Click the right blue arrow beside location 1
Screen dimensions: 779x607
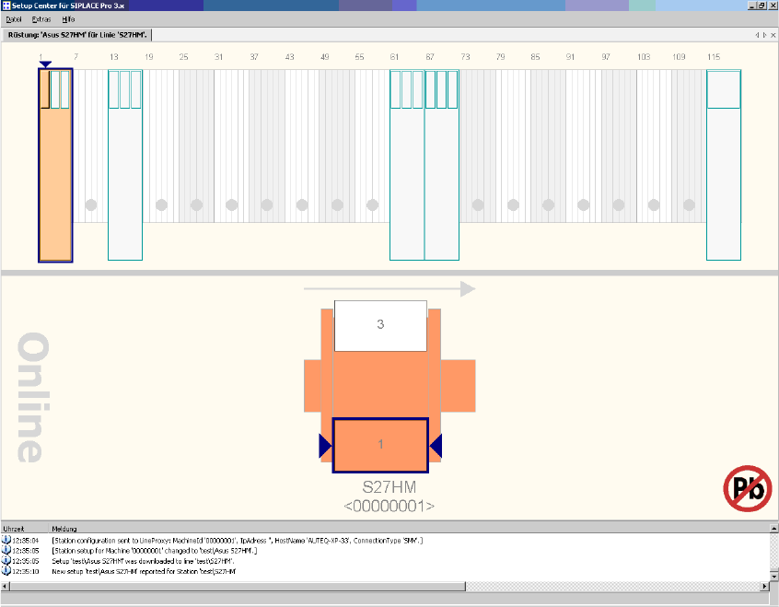pos(436,446)
